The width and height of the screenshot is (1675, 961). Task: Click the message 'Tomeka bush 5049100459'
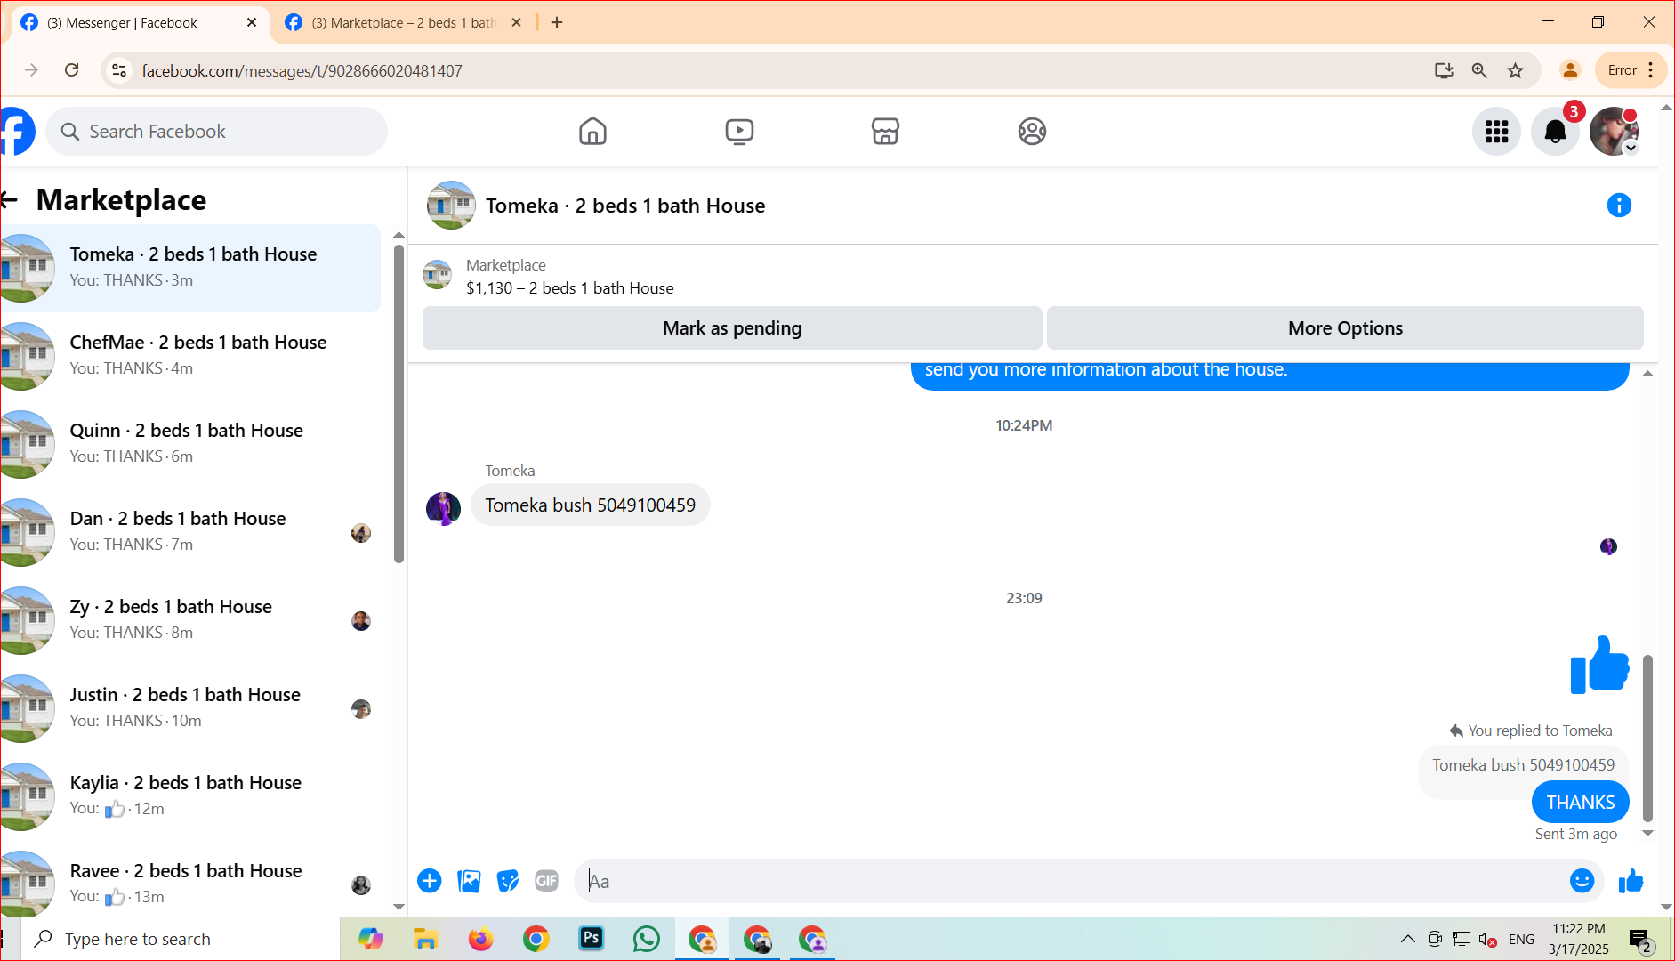point(590,505)
